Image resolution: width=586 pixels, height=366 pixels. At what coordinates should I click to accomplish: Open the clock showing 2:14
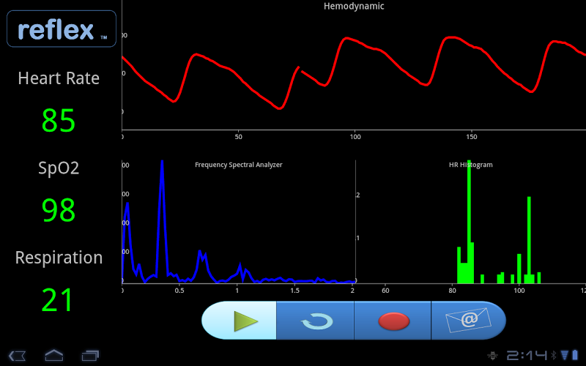527,355
